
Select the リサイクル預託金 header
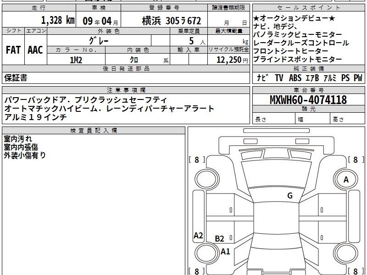pos(228,50)
